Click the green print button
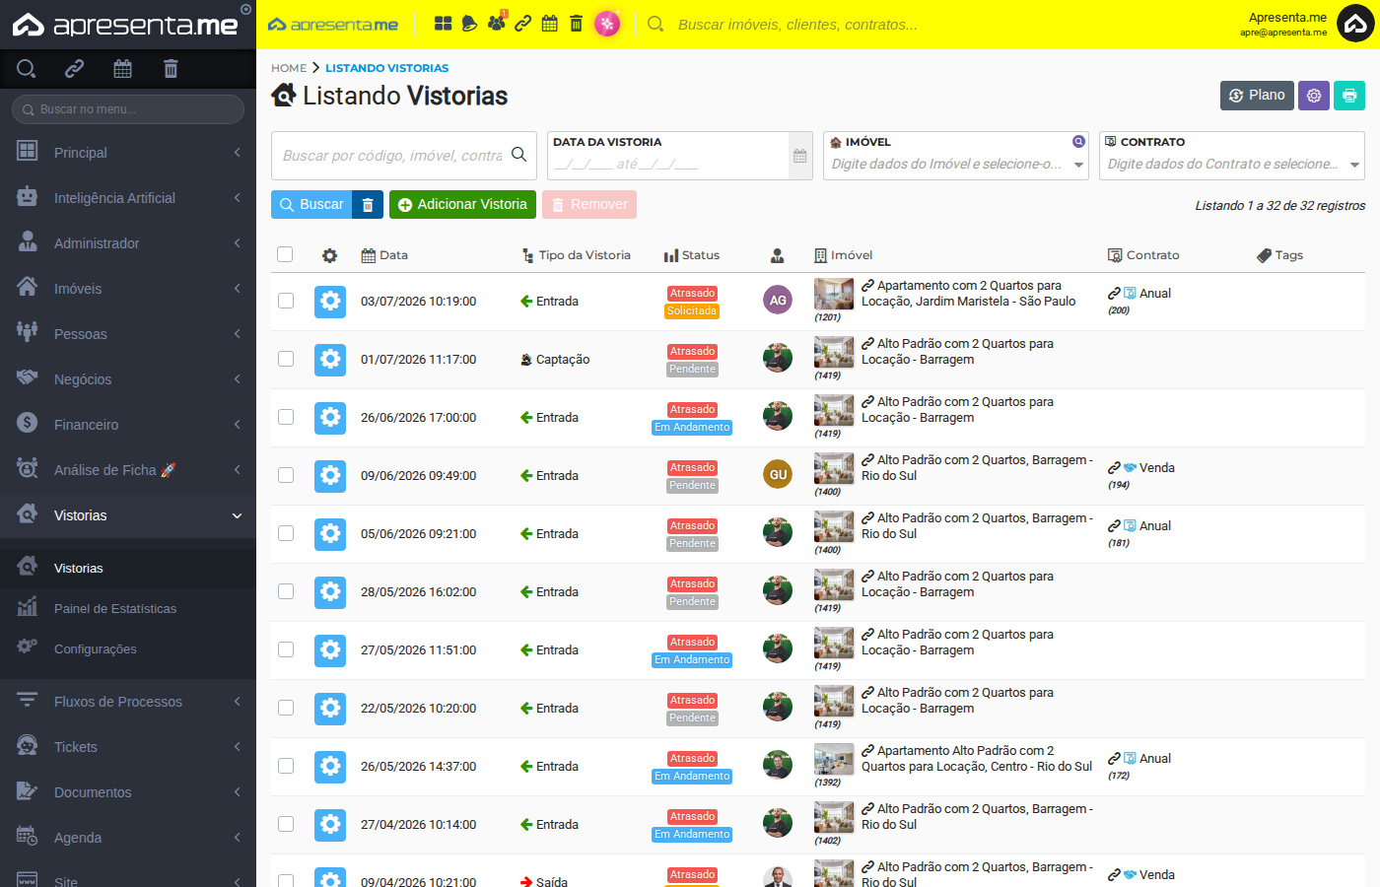 (x=1349, y=96)
